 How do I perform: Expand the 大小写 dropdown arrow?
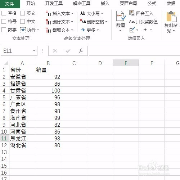tap(102, 13)
